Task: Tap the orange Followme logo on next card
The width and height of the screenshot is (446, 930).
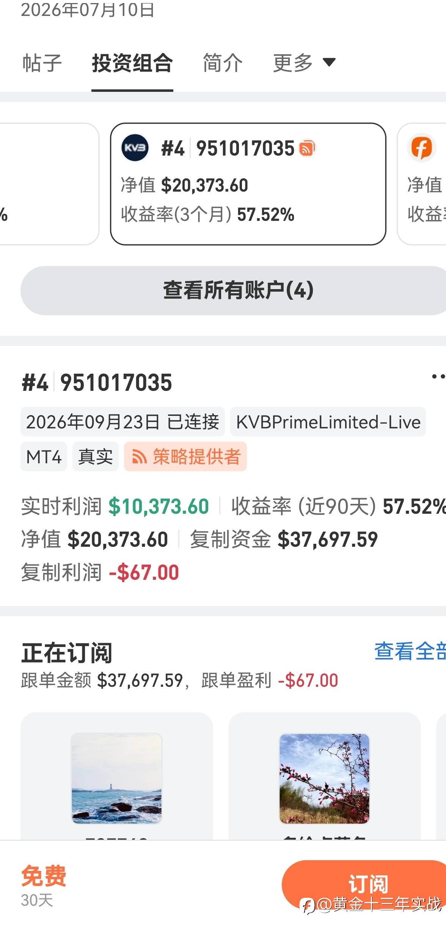Action: coord(422,148)
